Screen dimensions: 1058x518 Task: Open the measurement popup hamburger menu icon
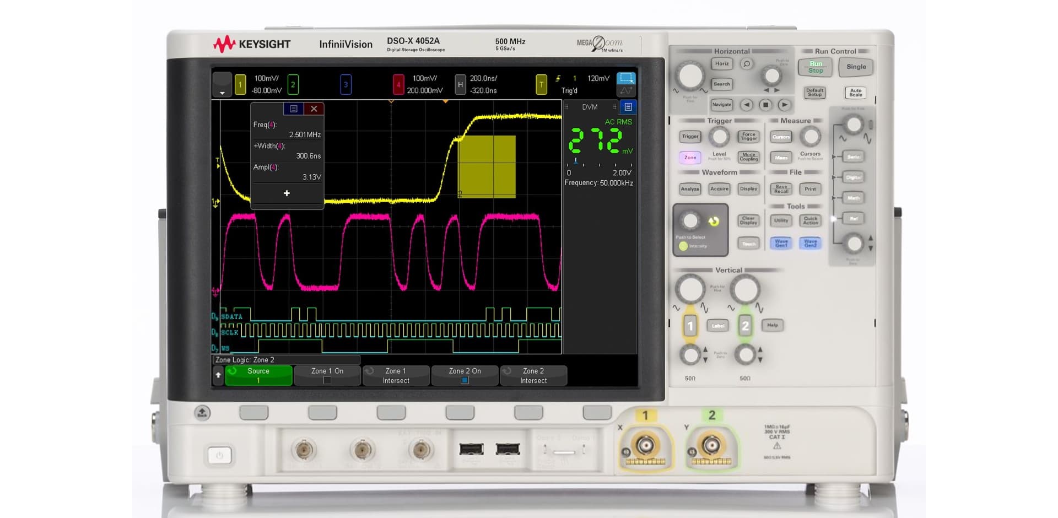tap(293, 109)
